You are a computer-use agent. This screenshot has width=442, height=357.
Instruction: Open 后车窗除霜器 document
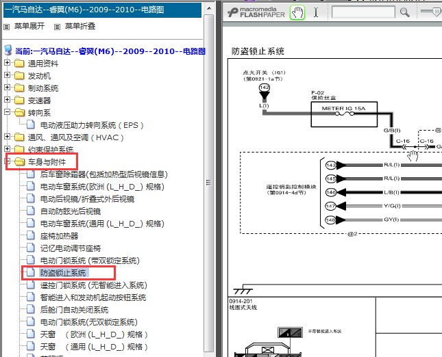[103, 174]
